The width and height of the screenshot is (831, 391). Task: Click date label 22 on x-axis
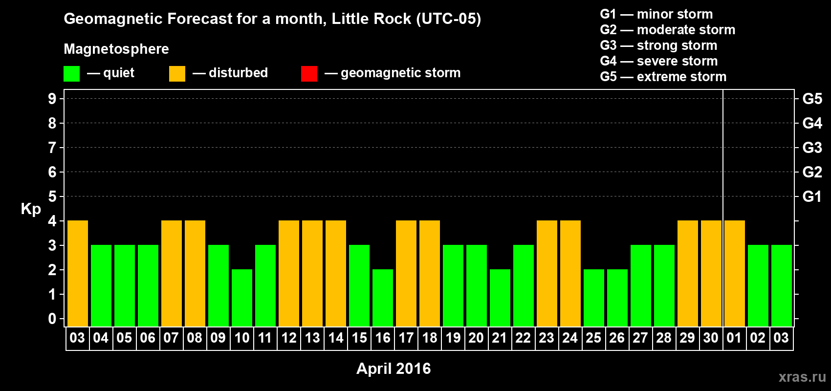(523, 338)
